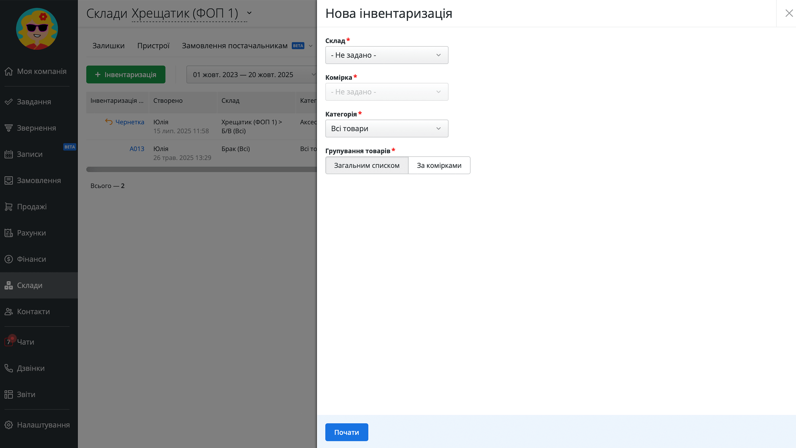The height and width of the screenshot is (448, 796).
Task: Open the 'Склад' dropdown in the form
Action: click(x=386, y=55)
